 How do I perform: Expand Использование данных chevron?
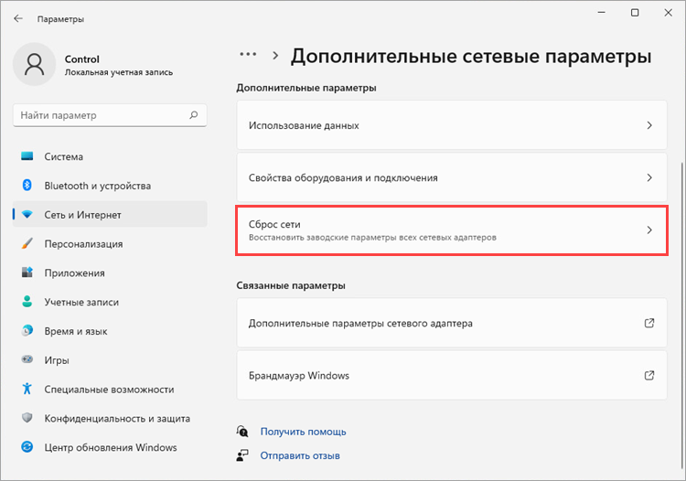(x=649, y=125)
